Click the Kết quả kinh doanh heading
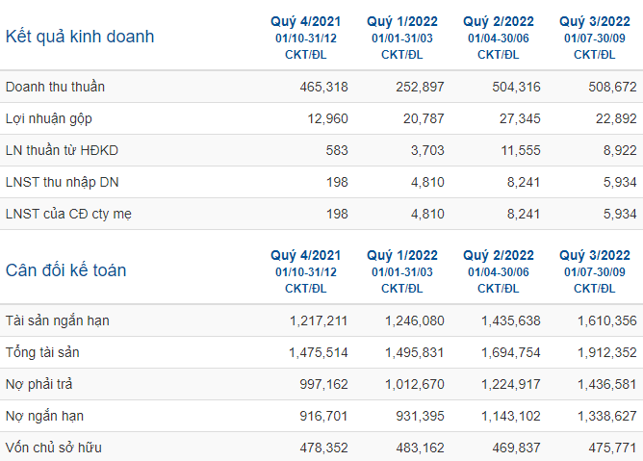The height and width of the screenshot is (461, 643). pos(80,37)
